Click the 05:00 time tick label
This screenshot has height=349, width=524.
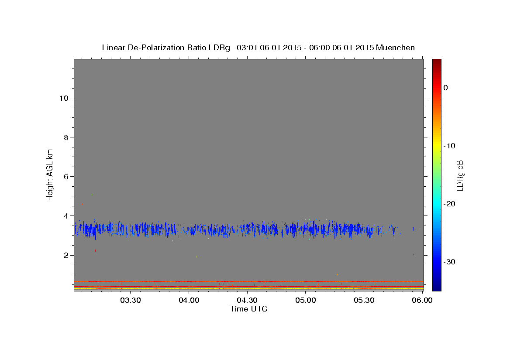pyautogui.click(x=306, y=301)
